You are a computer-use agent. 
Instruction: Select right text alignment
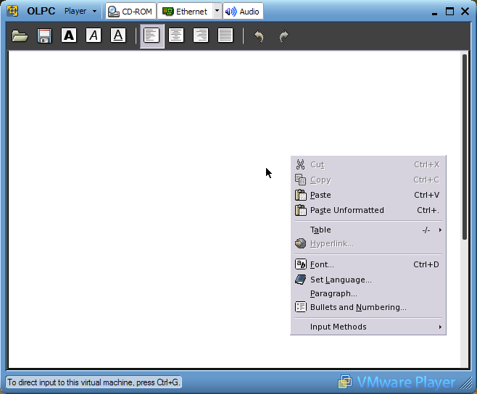tap(201, 35)
